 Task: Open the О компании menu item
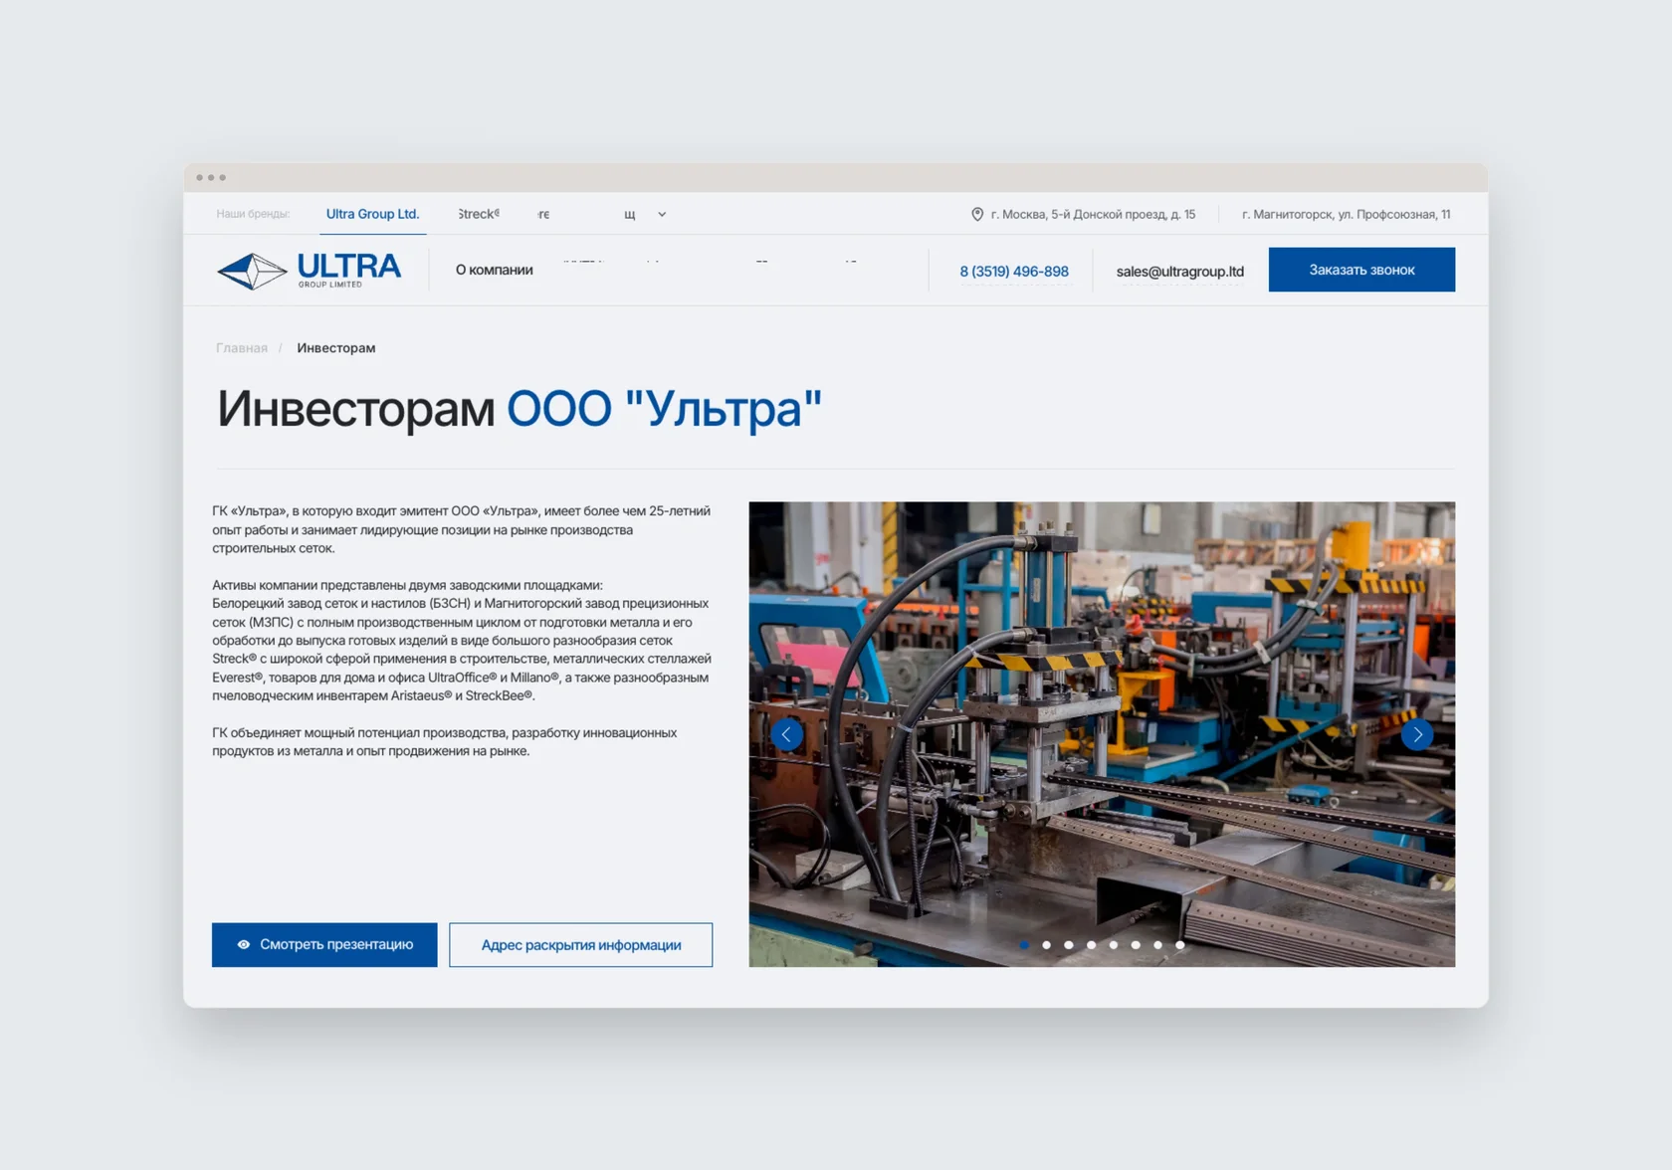[x=494, y=270]
